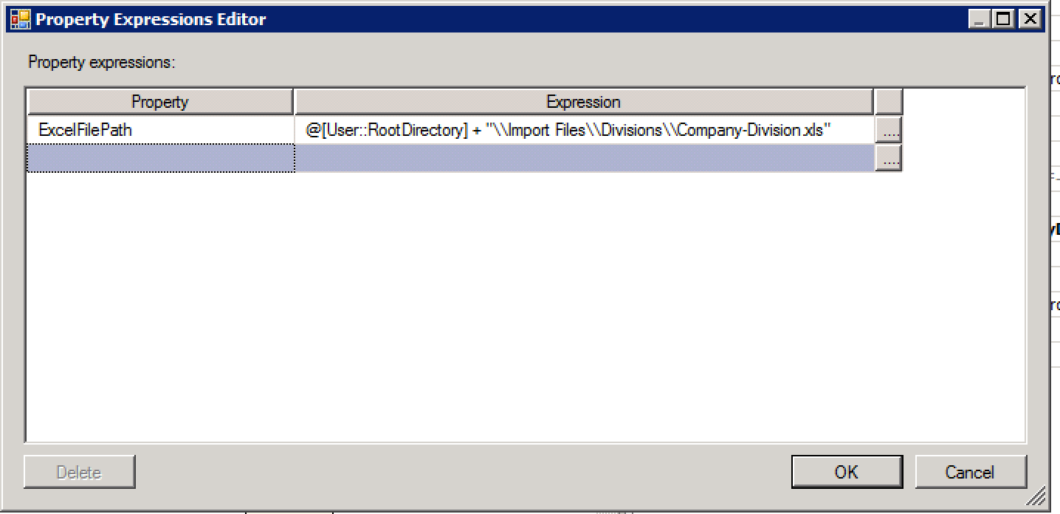Click the "Property expressions:" label
This screenshot has height=514, width=1060.
click(101, 62)
